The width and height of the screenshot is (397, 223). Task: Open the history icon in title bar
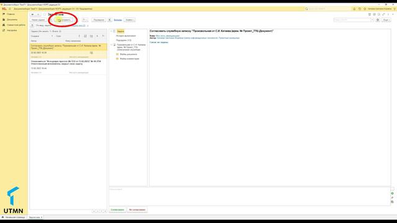360,9
